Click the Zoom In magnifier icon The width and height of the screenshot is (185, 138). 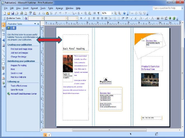119,13
